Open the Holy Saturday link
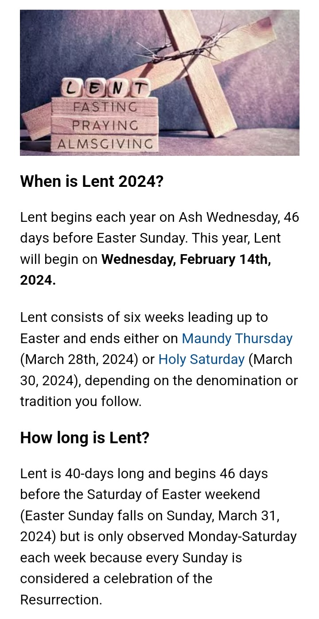This screenshot has width=319, height=619. 202,360
